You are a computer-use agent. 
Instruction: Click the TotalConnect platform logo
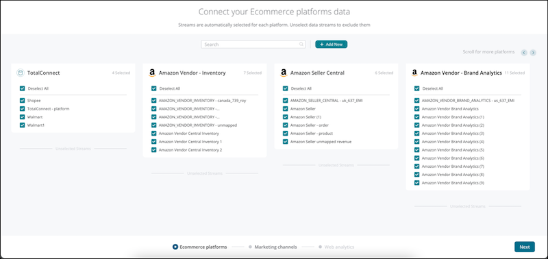coord(21,73)
